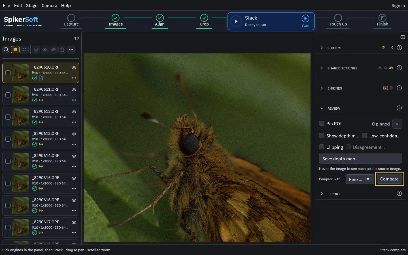
Task: Open the Camera menu
Action: 49,5
